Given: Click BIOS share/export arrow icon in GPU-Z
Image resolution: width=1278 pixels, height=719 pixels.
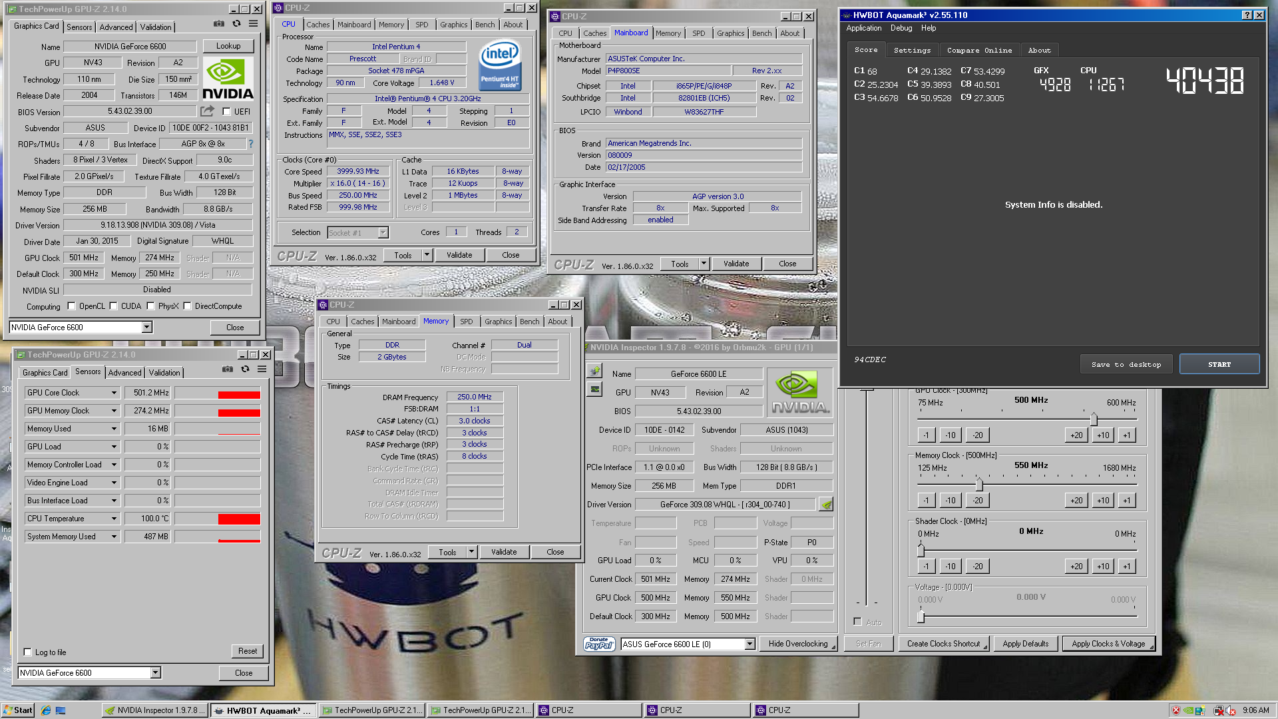Looking at the screenshot, I should click(x=208, y=111).
